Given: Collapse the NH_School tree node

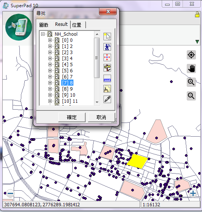Looking at the screenshot, I should point(43,34).
